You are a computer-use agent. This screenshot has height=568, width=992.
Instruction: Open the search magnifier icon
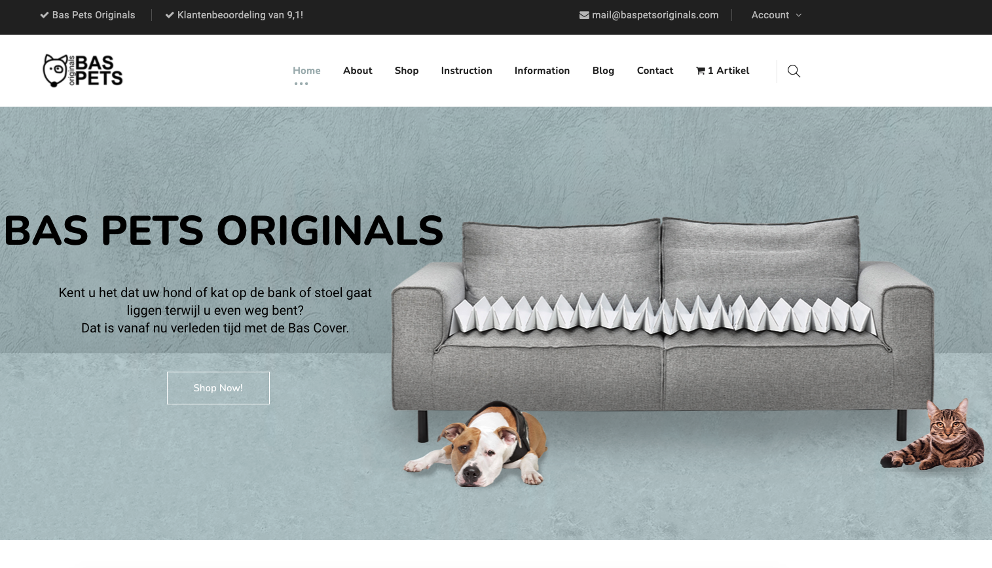pyautogui.click(x=794, y=71)
